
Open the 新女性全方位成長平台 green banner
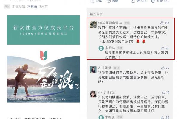[43, 30]
